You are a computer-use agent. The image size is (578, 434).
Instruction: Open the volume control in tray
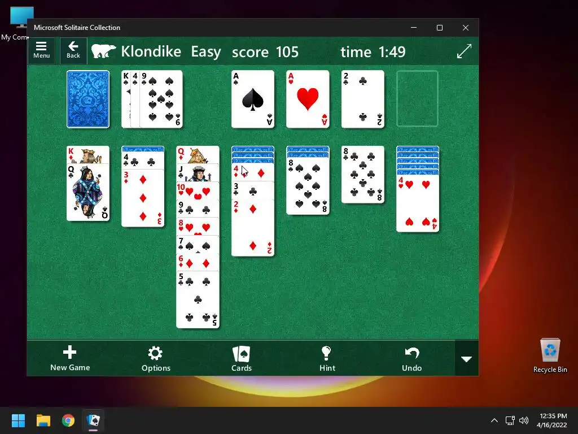pos(523,420)
